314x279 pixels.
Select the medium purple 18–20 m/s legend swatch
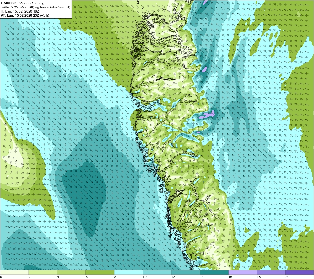point(271,272)
